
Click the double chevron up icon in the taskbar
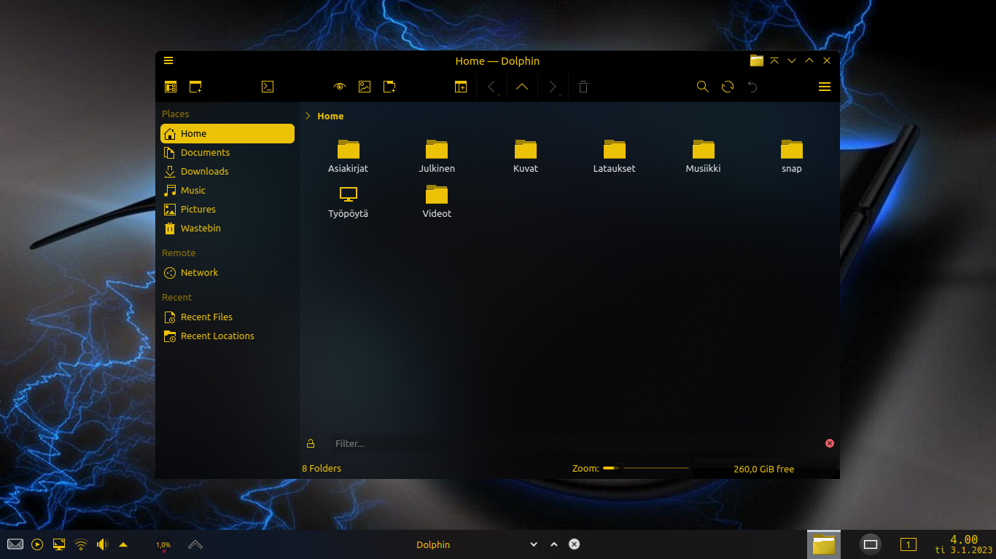tap(195, 544)
